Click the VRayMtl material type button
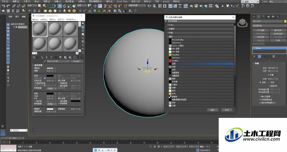This screenshot has width=287, height=152. [x=77, y=61]
